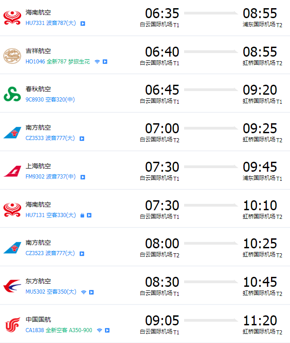Click the Juneyao Airlines round logo
The height and width of the screenshot is (343, 290).
click(x=12, y=56)
